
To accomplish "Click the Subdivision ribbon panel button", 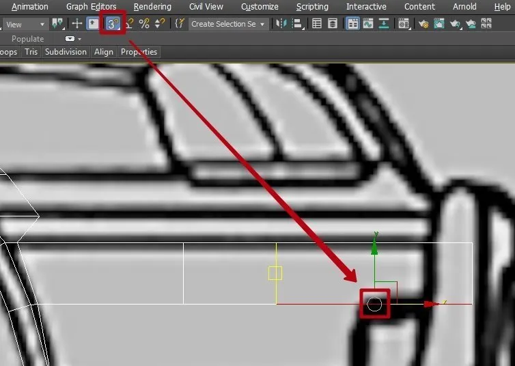I will coord(66,52).
